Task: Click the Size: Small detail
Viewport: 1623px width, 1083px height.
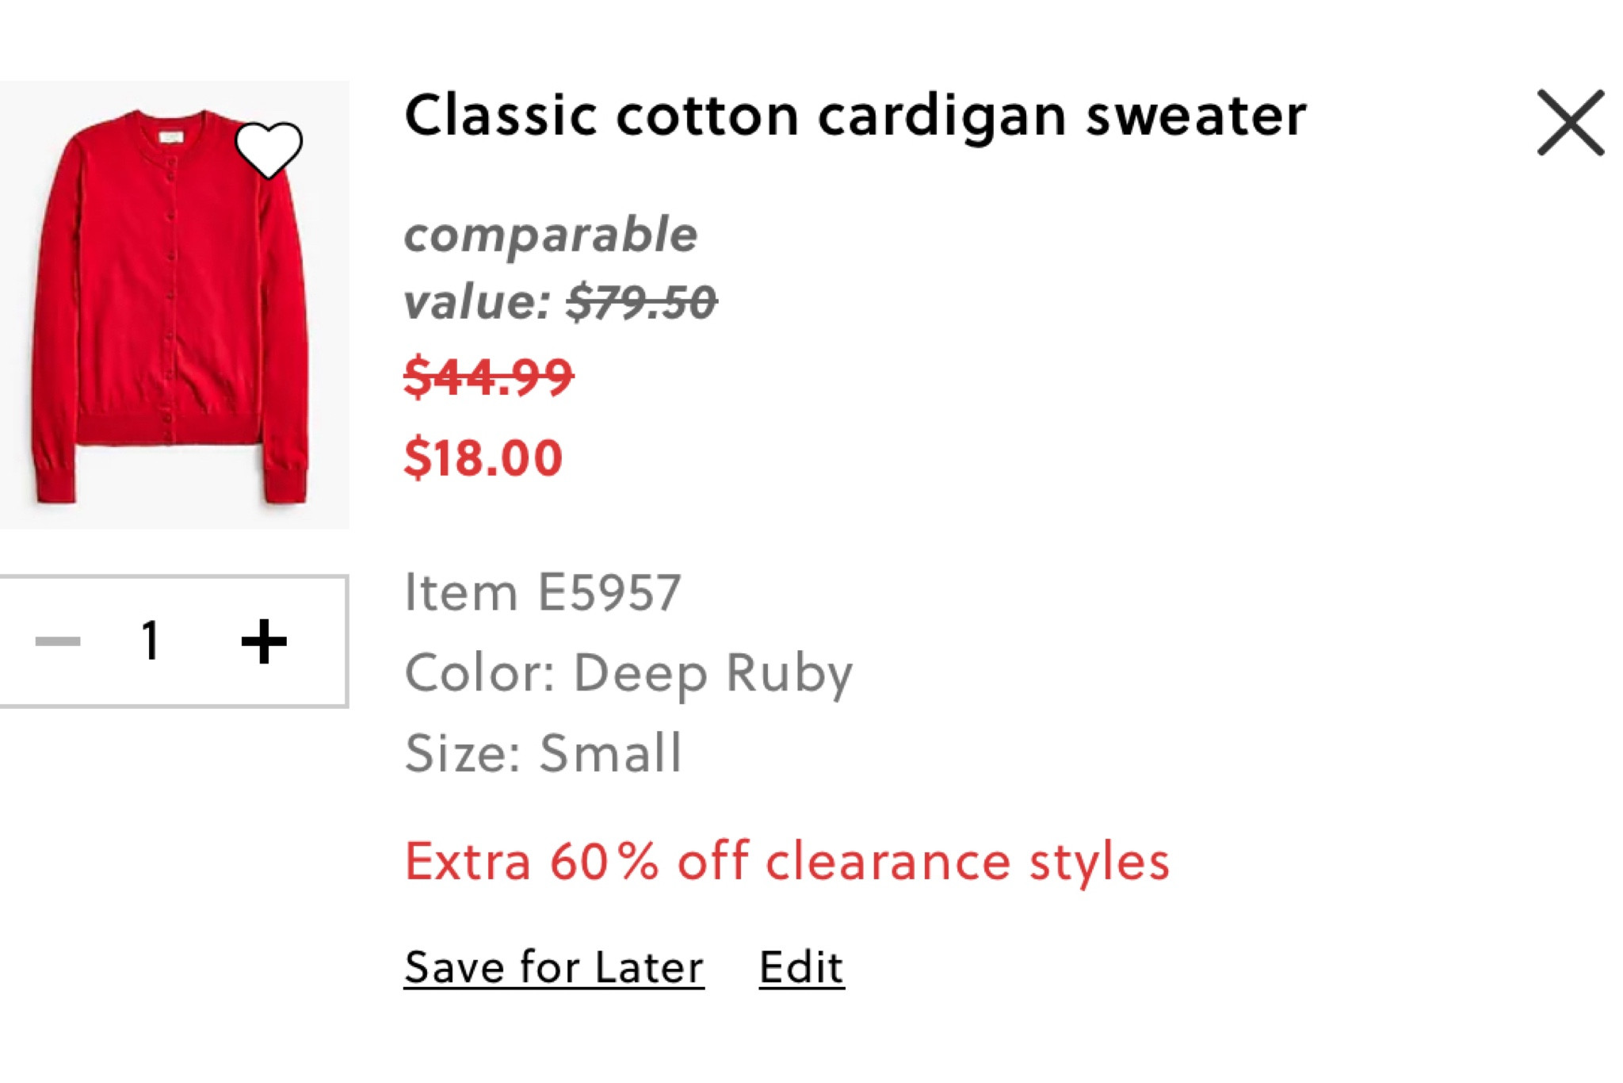Action: 541,753
